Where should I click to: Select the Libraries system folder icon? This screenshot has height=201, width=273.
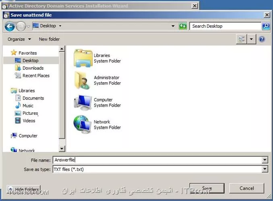click(x=83, y=58)
